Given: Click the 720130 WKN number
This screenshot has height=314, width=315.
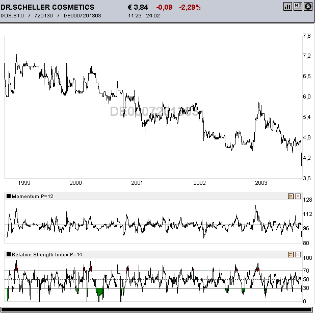Looking at the screenshot, I should (43, 15).
